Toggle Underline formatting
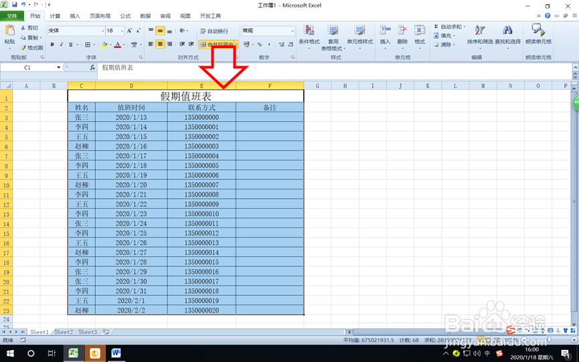This screenshot has width=579, height=362. pyautogui.click(x=70, y=44)
